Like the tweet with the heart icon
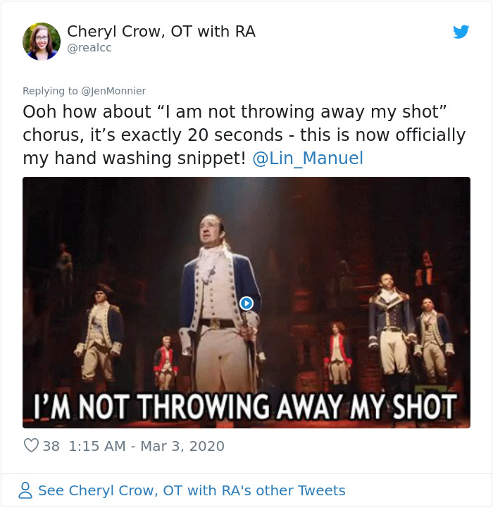The image size is (493, 508). (31, 446)
